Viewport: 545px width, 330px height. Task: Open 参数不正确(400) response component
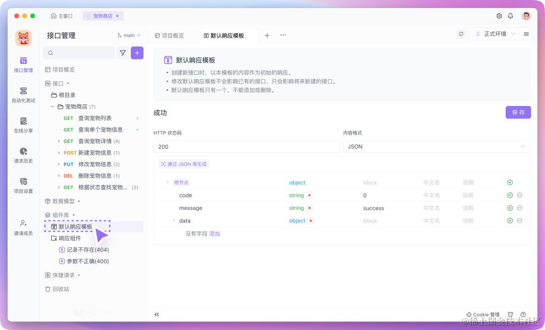click(x=84, y=261)
